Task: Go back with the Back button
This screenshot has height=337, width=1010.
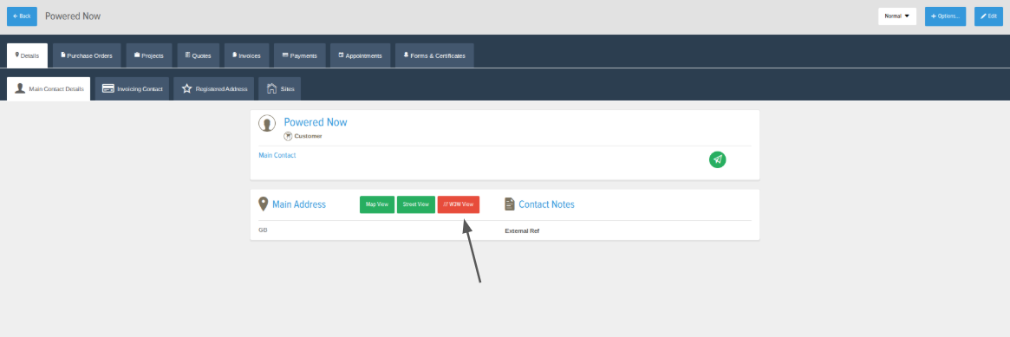Action: [22, 16]
